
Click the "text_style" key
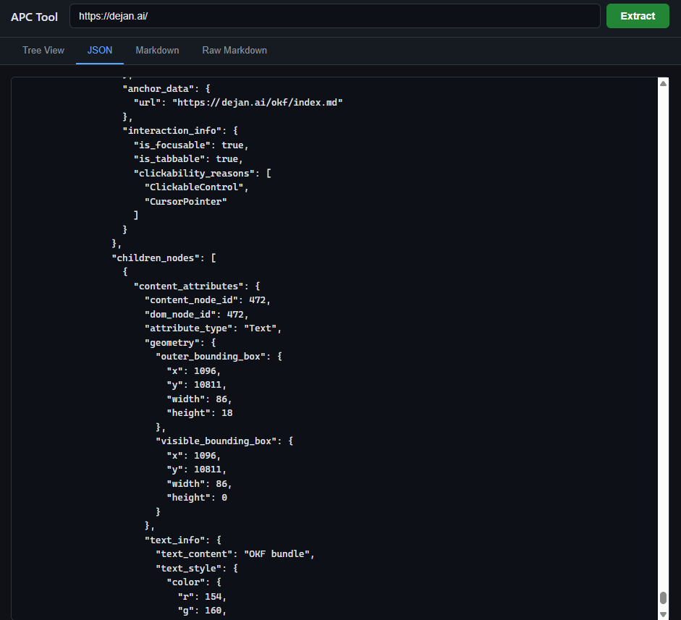click(x=191, y=569)
